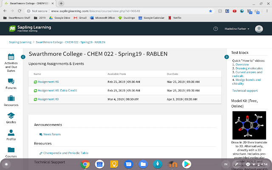Select the Swarthmore College CHEM tab

coord(29,3)
